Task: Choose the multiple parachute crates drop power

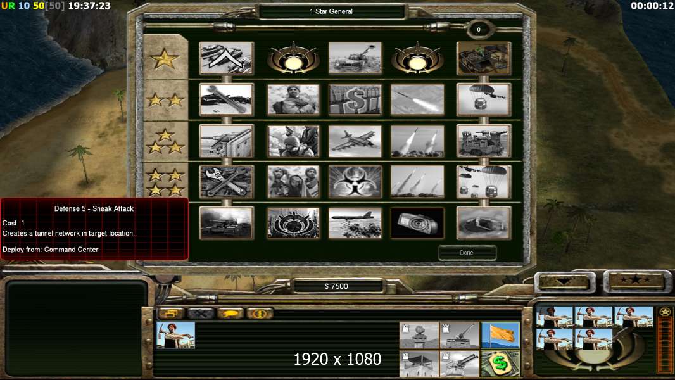Action: pos(484,182)
